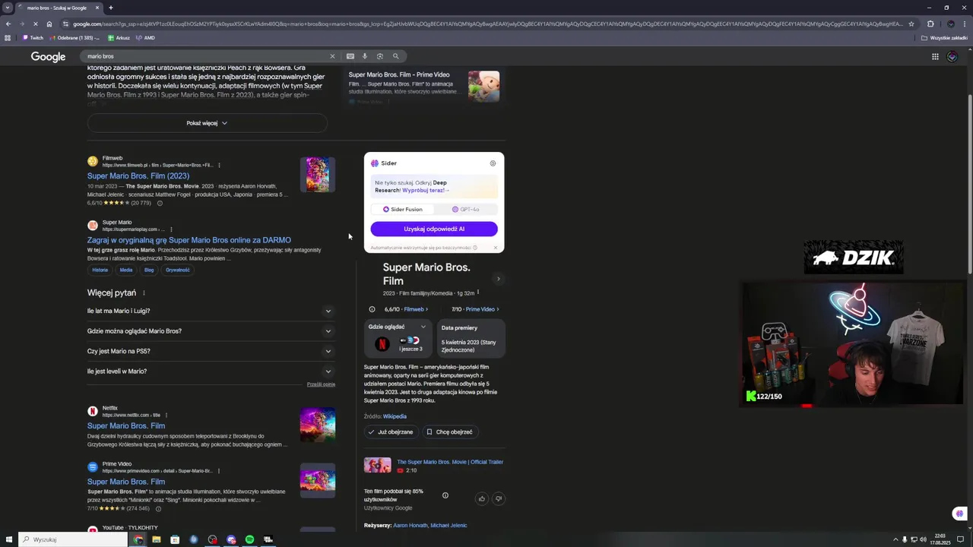
Task: Open Spotify from the taskbar
Action: click(249, 539)
